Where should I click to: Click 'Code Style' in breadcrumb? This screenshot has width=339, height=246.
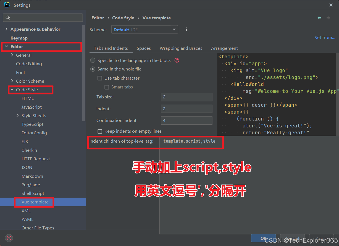[x=123, y=18]
